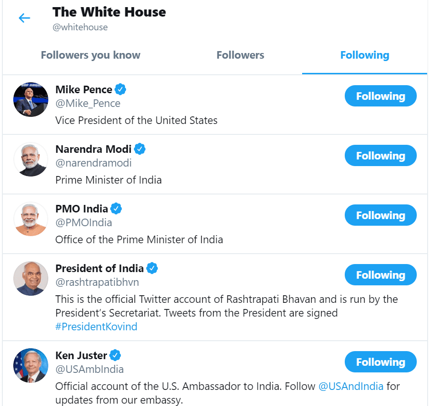Click President of India's verified badge
Screen dimensions: 430x406
(152, 268)
